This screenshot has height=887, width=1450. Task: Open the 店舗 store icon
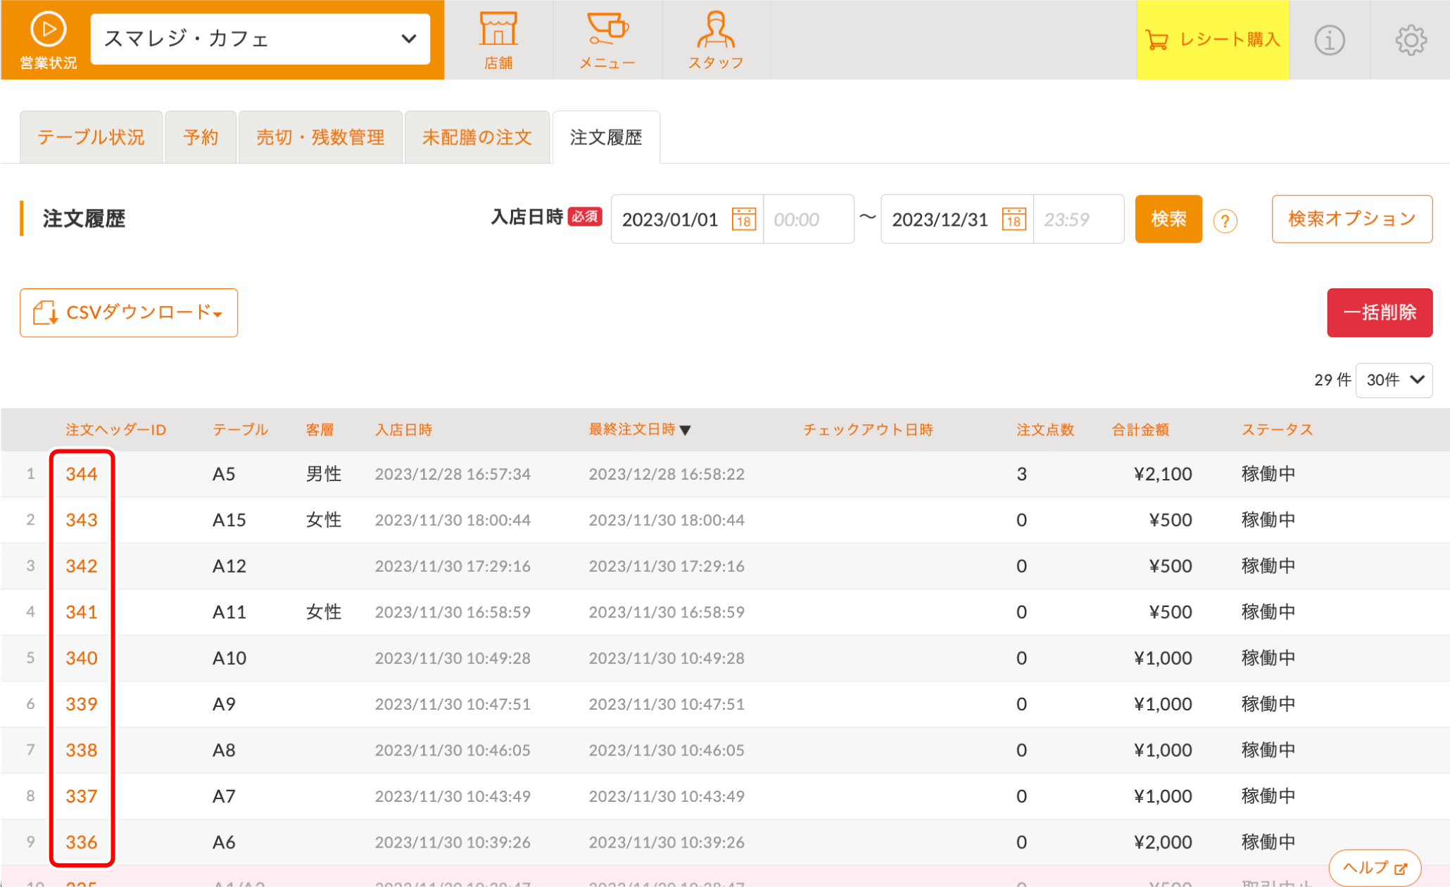pyautogui.click(x=498, y=39)
